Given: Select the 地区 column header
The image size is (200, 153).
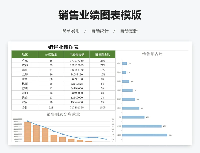Looking at the screenshot, I should [25, 54].
